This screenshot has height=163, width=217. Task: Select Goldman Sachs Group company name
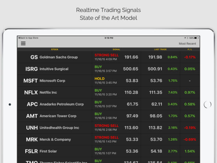[59, 57]
